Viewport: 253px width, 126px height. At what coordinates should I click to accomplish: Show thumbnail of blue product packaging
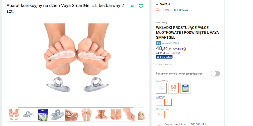pyautogui.click(x=43, y=114)
